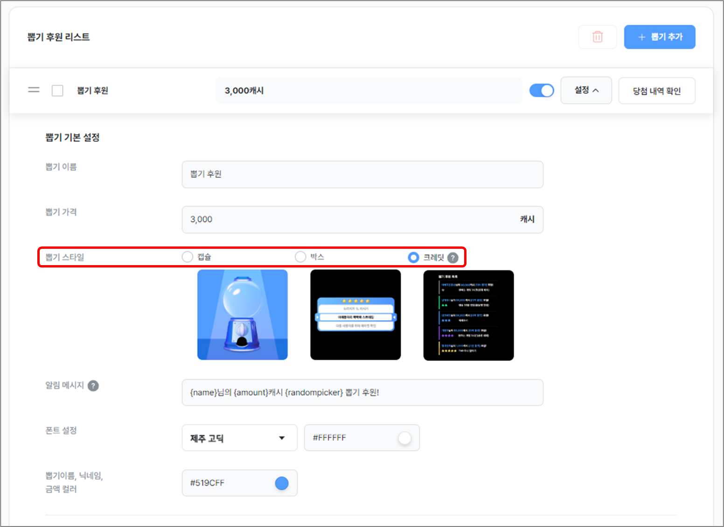This screenshot has height=527, width=724.
Task: Click the 뽑기 스타일 label
Action: [x=65, y=257]
